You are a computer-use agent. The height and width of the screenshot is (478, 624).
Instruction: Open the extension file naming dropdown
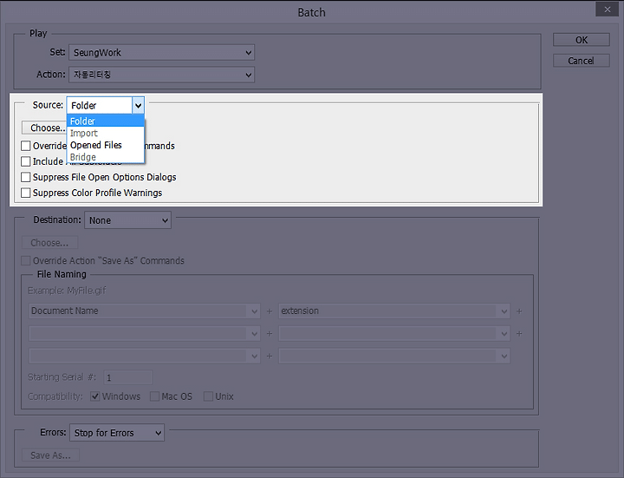tap(394, 311)
